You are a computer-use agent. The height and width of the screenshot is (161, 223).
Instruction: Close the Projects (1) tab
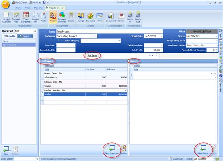point(62,8)
